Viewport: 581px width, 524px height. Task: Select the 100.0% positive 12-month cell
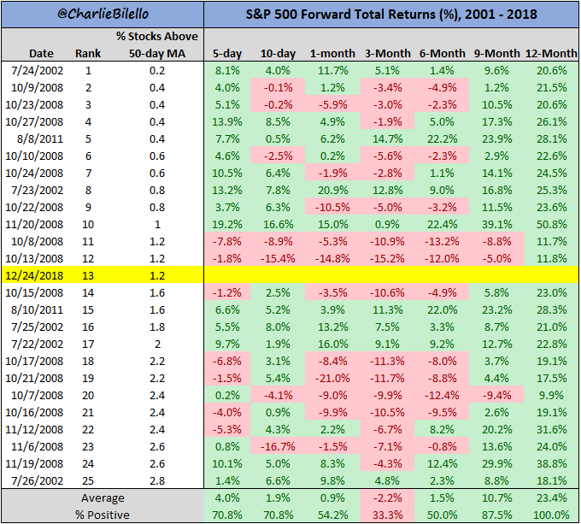[551, 515]
